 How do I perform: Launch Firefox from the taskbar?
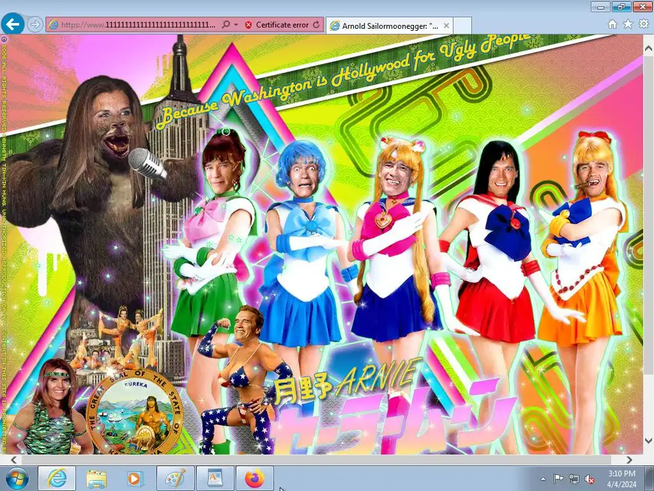pos(254,478)
